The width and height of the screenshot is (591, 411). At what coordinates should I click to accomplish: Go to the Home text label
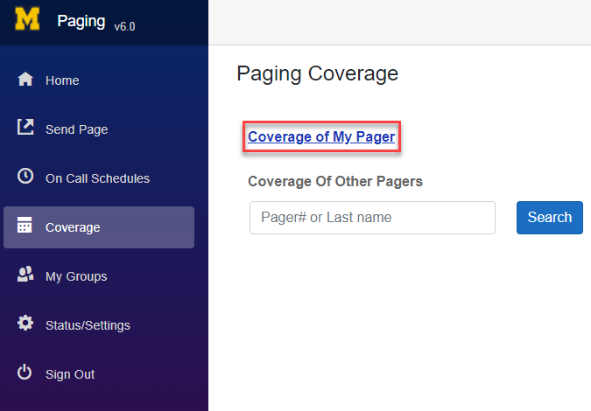tap(62, 80)
